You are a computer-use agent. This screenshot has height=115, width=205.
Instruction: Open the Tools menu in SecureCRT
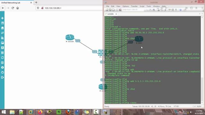click(x=149, y=6)
